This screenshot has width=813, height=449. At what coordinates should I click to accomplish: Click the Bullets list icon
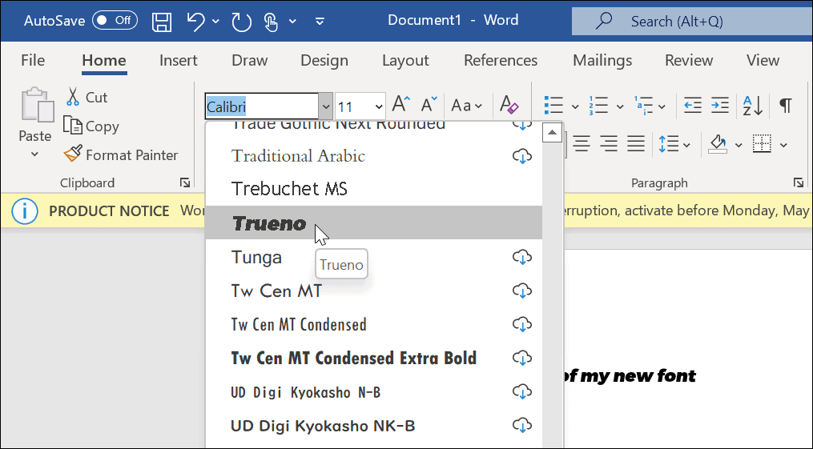coord(553,105)
